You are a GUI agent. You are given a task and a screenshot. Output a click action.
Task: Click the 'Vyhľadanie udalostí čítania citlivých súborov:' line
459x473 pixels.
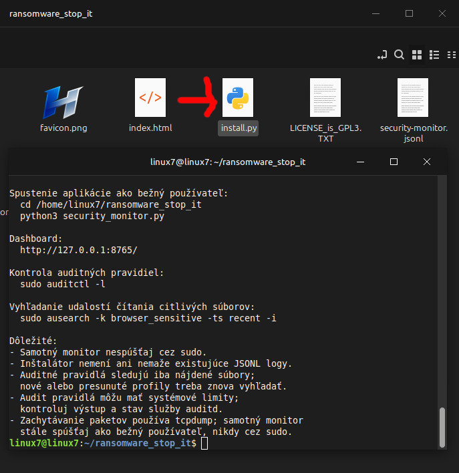coord(132,307)
